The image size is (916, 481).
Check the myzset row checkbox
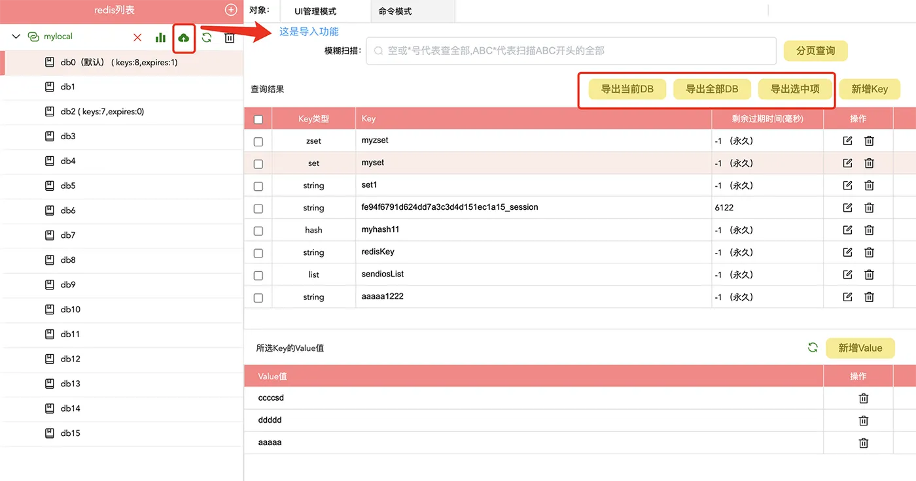pos(258,141)
